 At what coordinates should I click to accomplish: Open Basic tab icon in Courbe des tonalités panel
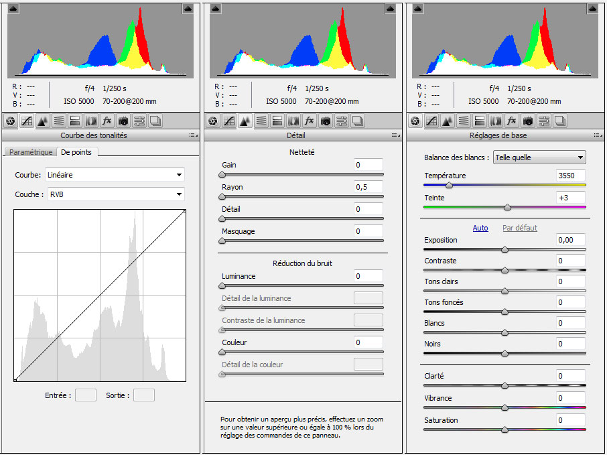coord(11,121)
